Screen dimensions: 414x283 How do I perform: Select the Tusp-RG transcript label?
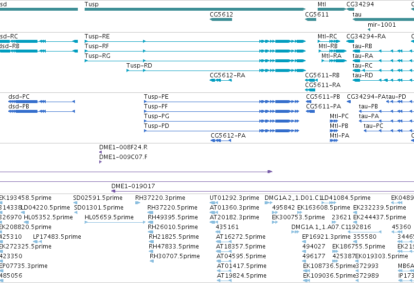coord(97,56)
